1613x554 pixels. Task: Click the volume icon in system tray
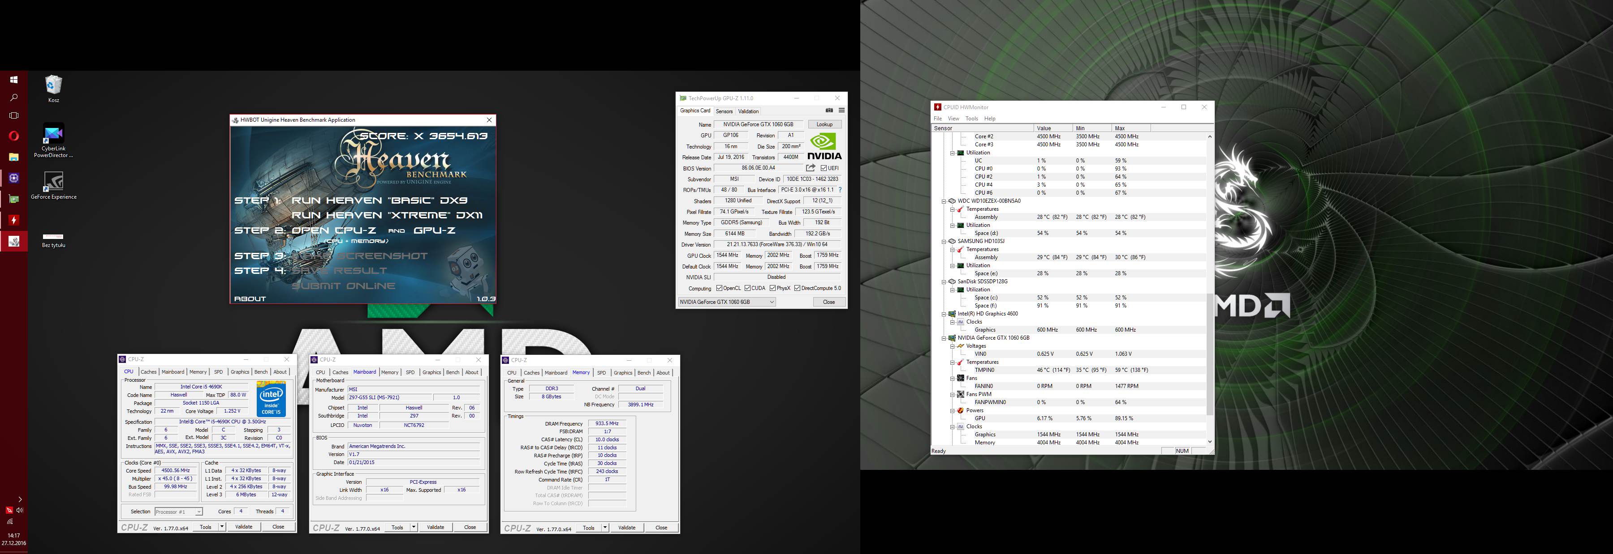(x=19, y=510)
